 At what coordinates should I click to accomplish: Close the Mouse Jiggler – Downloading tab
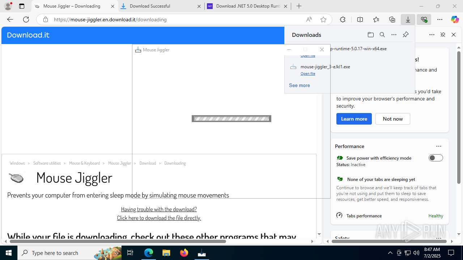[x=112, y=6]
